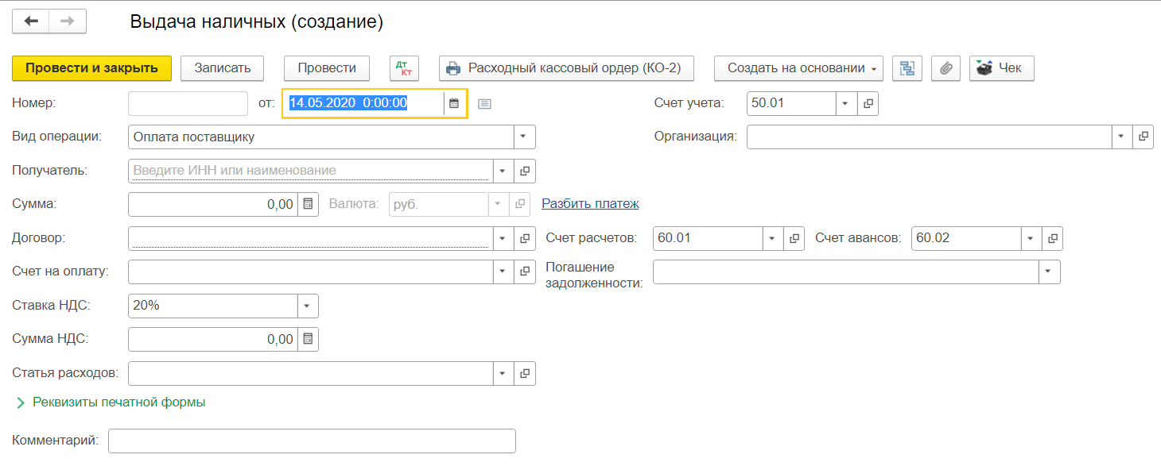Expand Договор dropdown arrow

503,238
